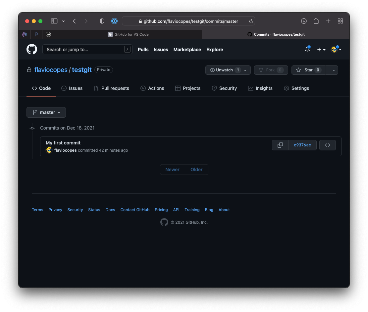The height and width of the screenshot is (312, 368).
Task: Toggle Star on the testgit repository
Action: pos(308,70)
